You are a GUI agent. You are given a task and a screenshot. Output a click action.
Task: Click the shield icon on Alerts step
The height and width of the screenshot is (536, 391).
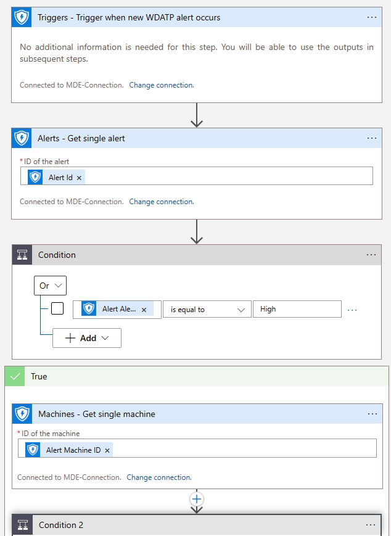22,138
